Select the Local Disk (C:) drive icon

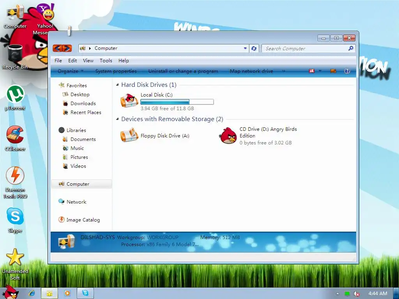(129, 100)
